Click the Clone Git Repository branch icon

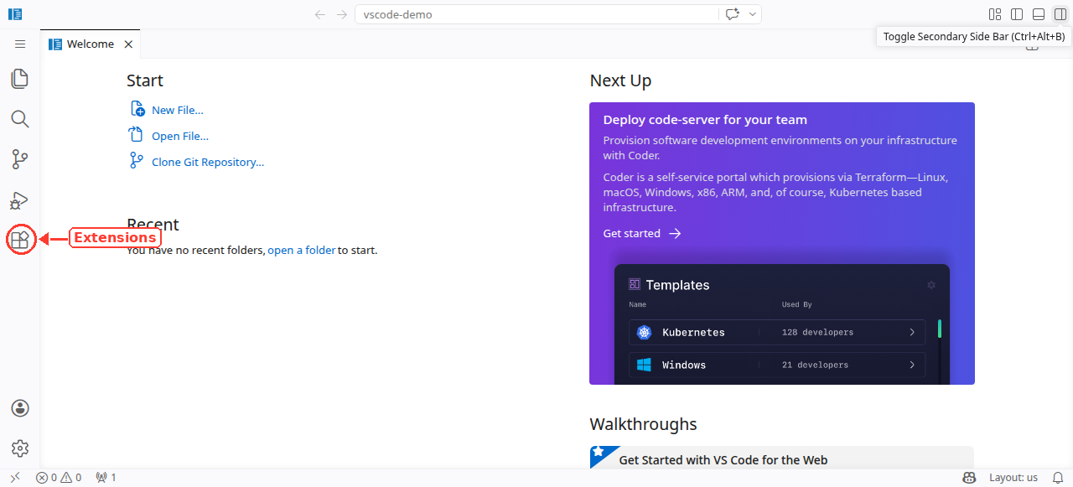pyautogui.click(x=137, y=161)
